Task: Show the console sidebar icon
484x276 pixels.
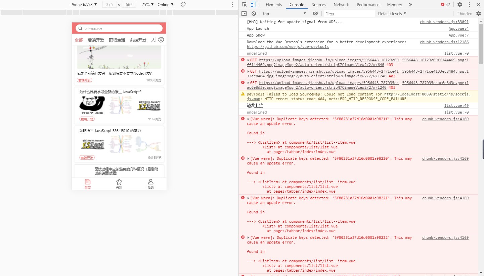Action: click(244, 14)
